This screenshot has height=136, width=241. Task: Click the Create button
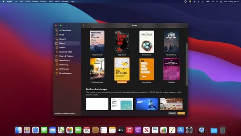pyautogui.click(x=181, y=113)
